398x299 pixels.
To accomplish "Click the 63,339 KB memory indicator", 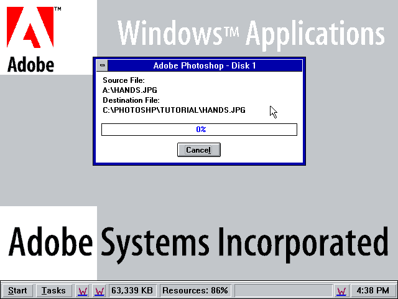I will click(132, 290).
